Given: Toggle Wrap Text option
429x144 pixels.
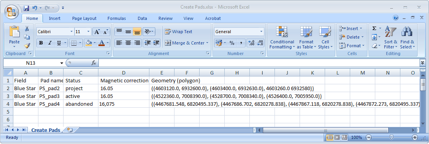Looking at the screenshot, I should (178, 32).
